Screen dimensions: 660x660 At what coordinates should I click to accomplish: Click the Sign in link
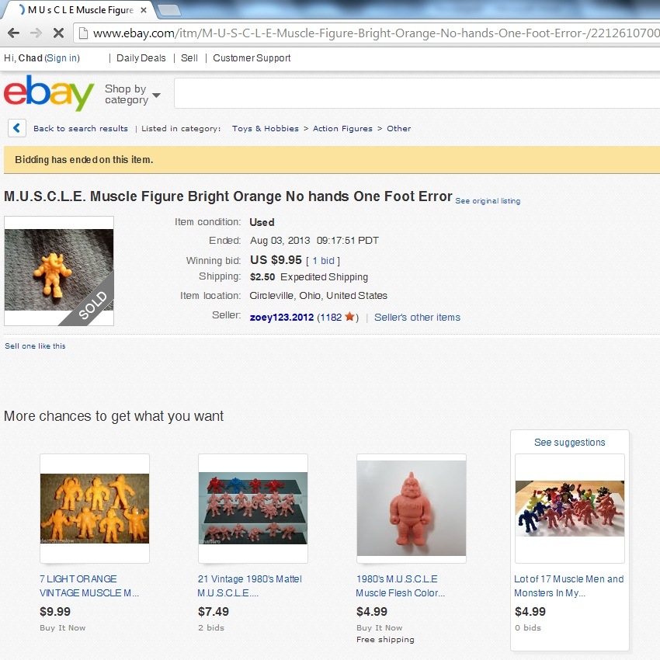coord(62,58)
